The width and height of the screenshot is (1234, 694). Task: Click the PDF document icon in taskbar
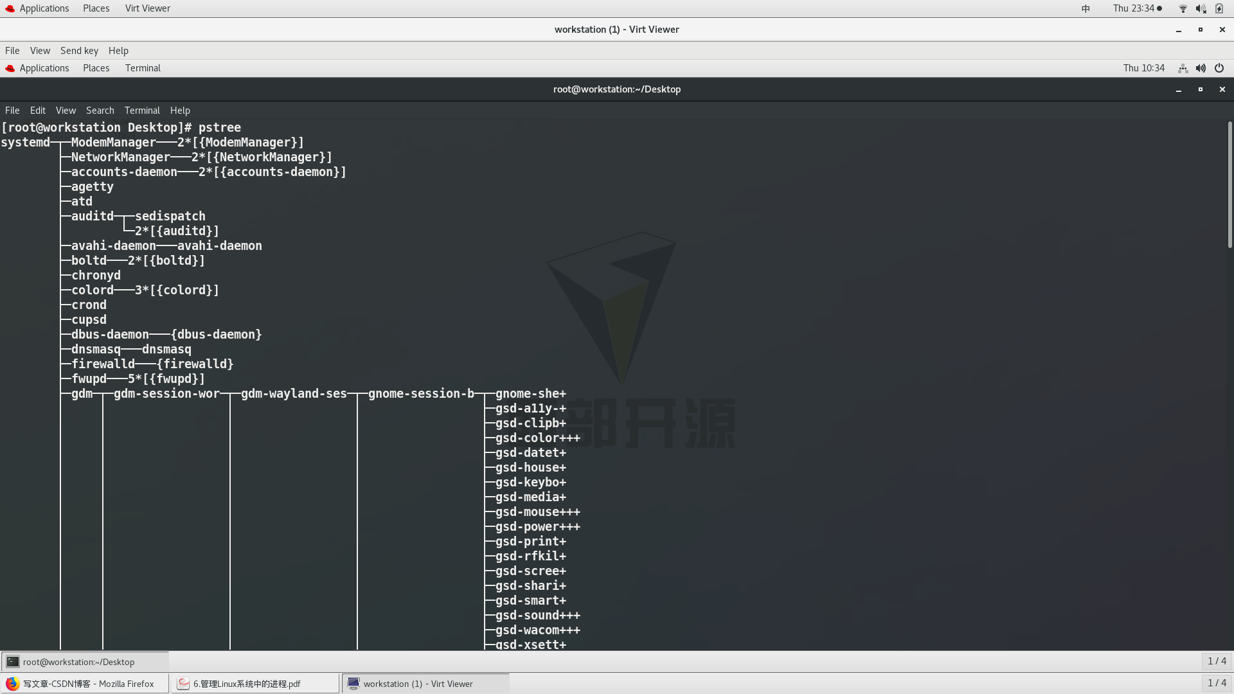click(184, 684)
